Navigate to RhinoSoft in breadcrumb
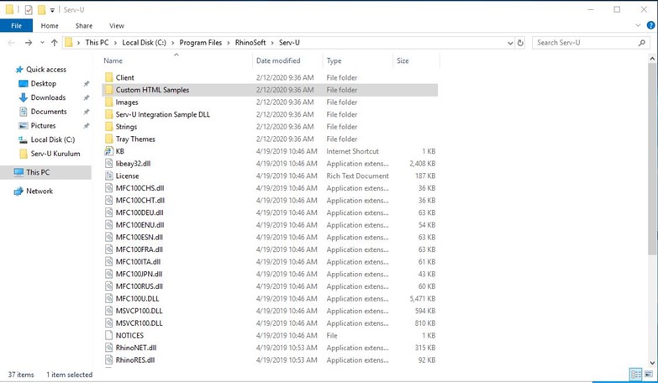The image size is (658, 383). point(250,43)
